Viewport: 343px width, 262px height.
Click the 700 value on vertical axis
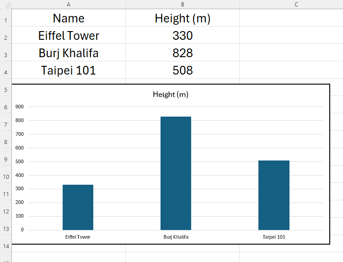(20, 134)
